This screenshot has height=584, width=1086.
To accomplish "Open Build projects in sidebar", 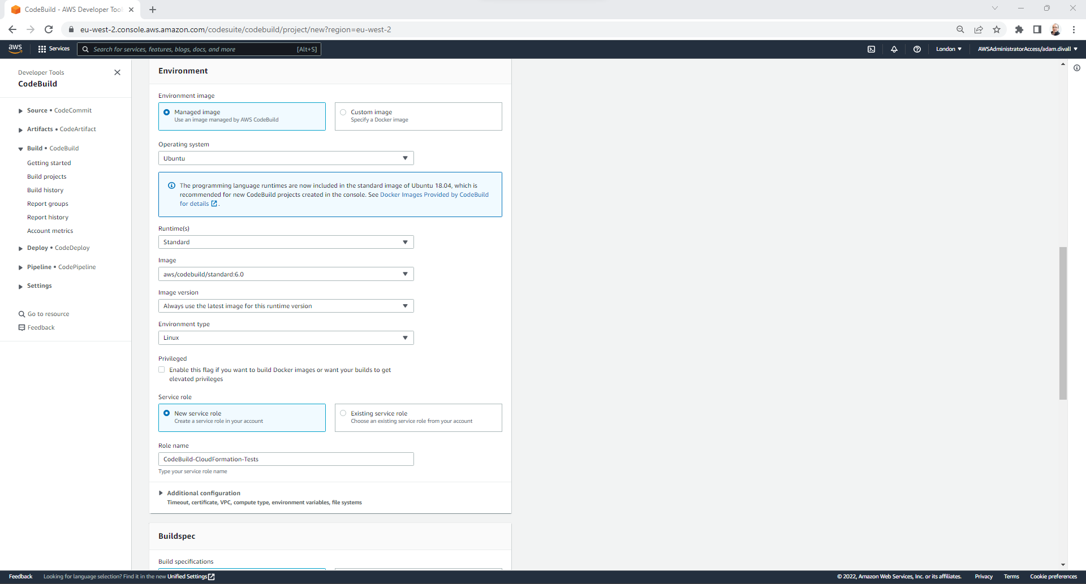I will (47, 176).
